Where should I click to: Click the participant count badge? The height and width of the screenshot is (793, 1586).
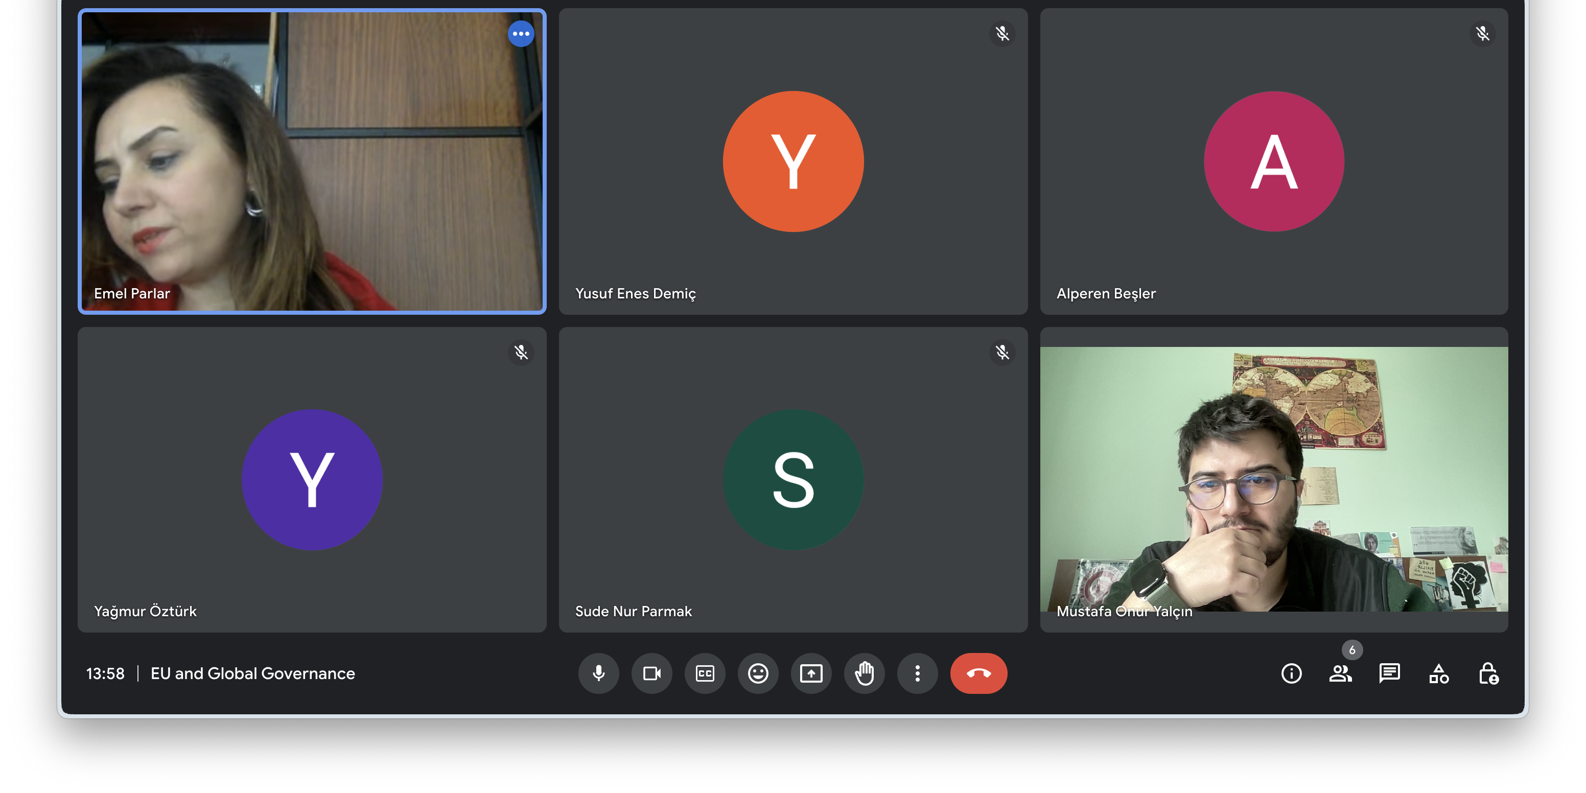pos(1351,649)
